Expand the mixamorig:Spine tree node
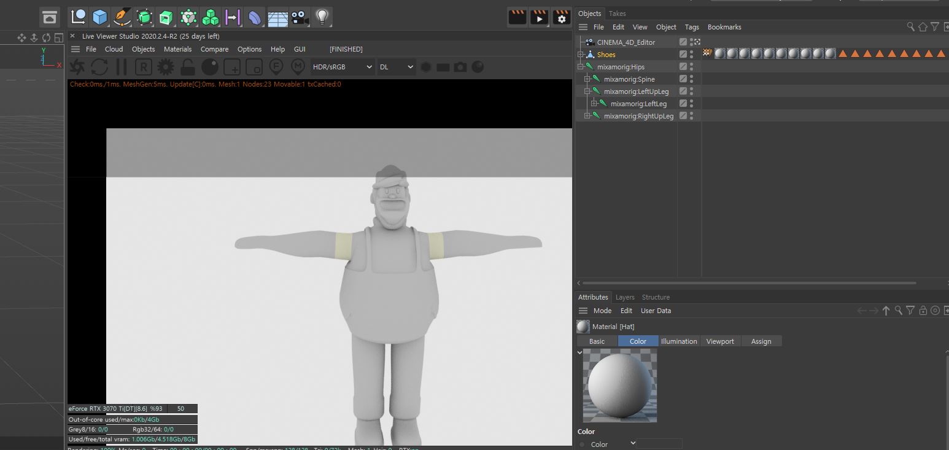The width and height of the screenshot is (949, 450). [x=587, y=79]
